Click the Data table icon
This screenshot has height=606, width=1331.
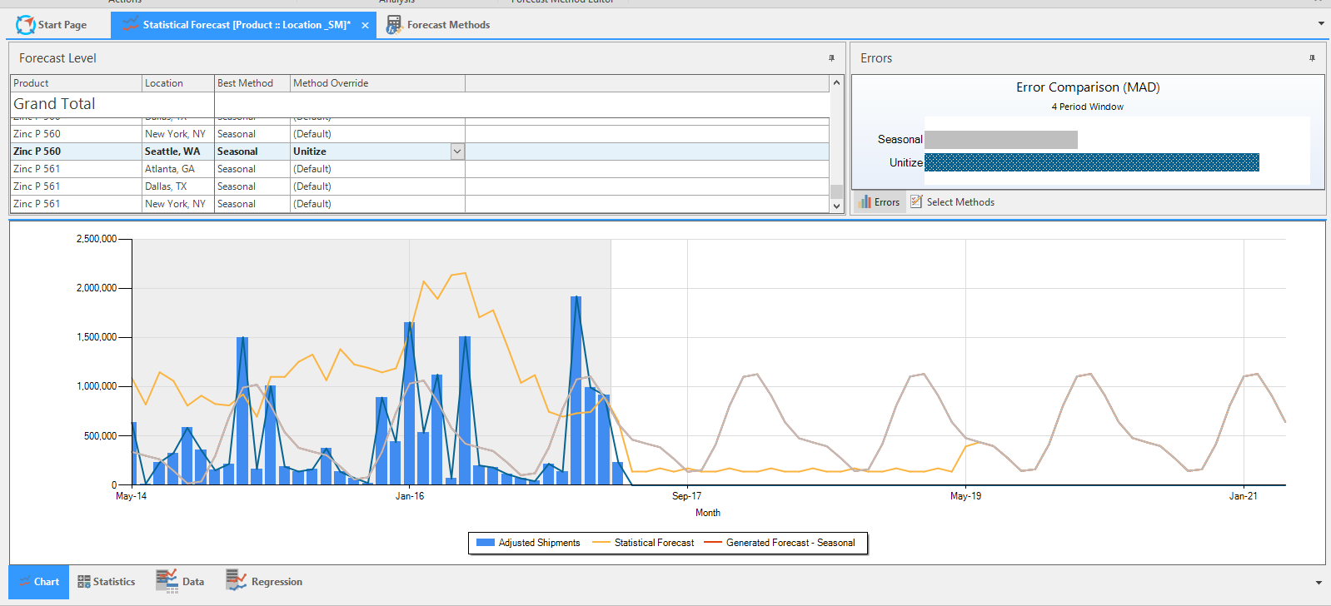[167, 581]
